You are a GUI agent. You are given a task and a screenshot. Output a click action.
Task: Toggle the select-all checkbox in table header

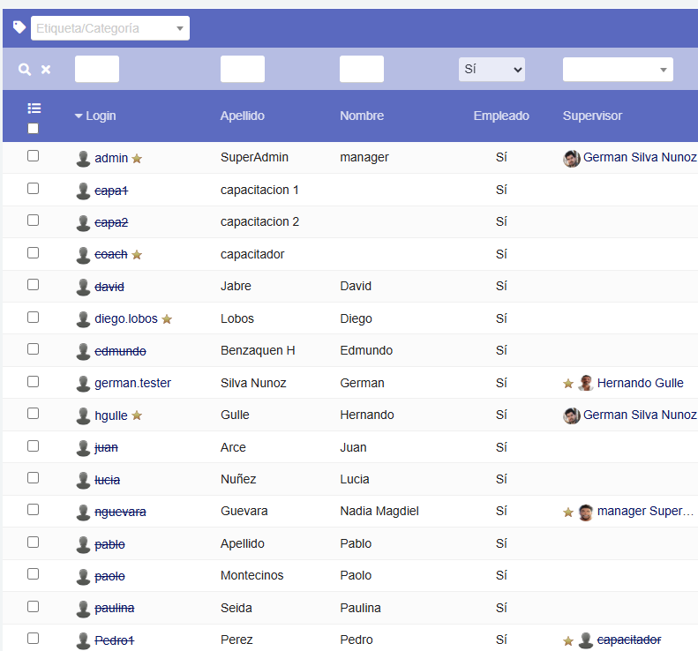[x=34, y=128]
